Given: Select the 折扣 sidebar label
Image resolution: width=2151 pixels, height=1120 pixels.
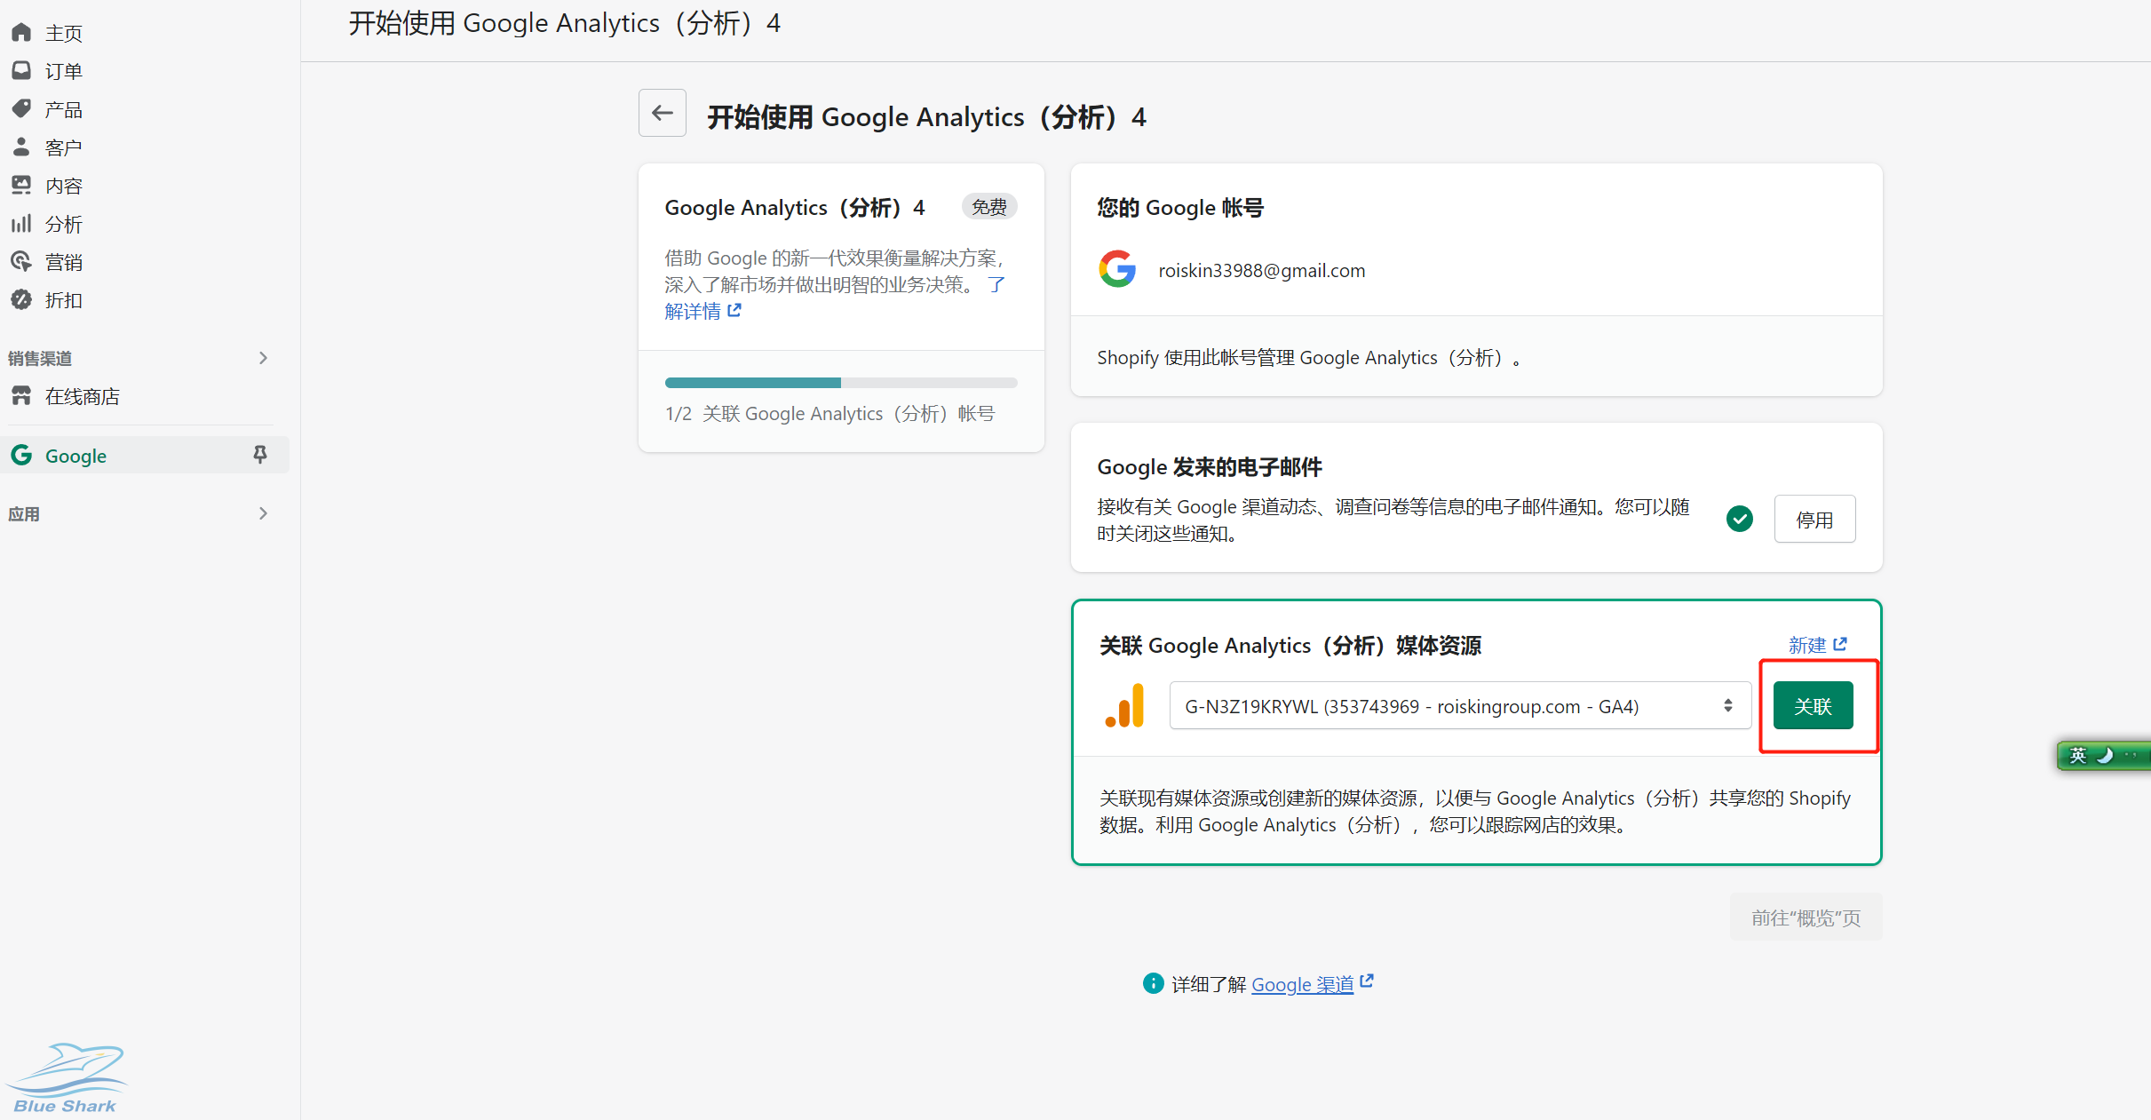Looking at the screenshot, I should coord(63,300).
